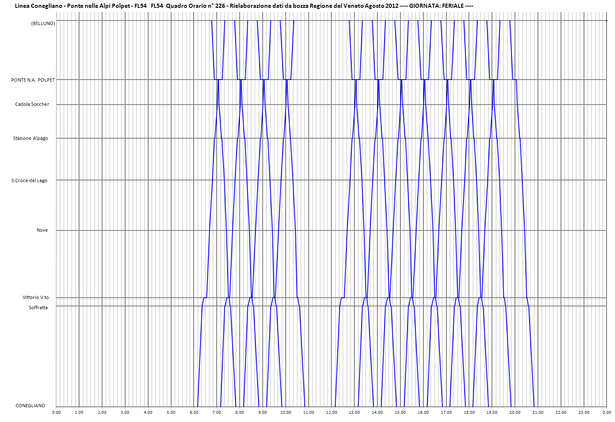This screenshot has width=615, height=422.
Task: Click the chart title about Linea Conegliano
Action: (244, 6)
